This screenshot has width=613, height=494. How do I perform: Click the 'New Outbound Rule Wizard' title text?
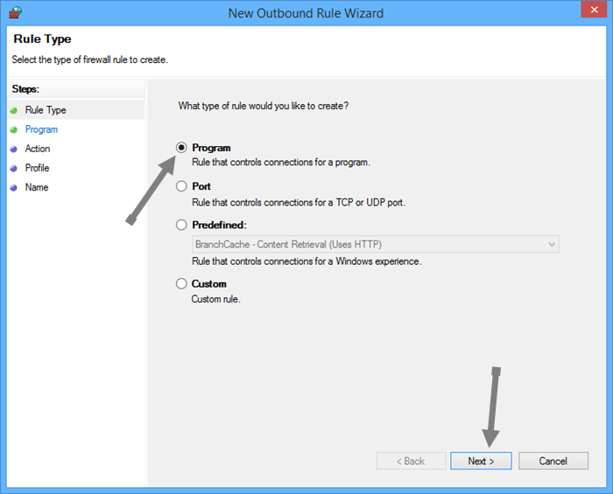click(x=306, y=13)
